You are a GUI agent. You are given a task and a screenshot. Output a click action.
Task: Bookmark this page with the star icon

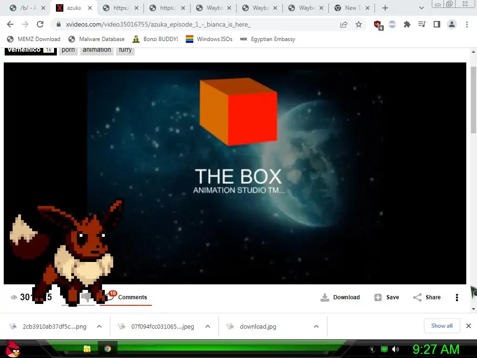[359, 24]
